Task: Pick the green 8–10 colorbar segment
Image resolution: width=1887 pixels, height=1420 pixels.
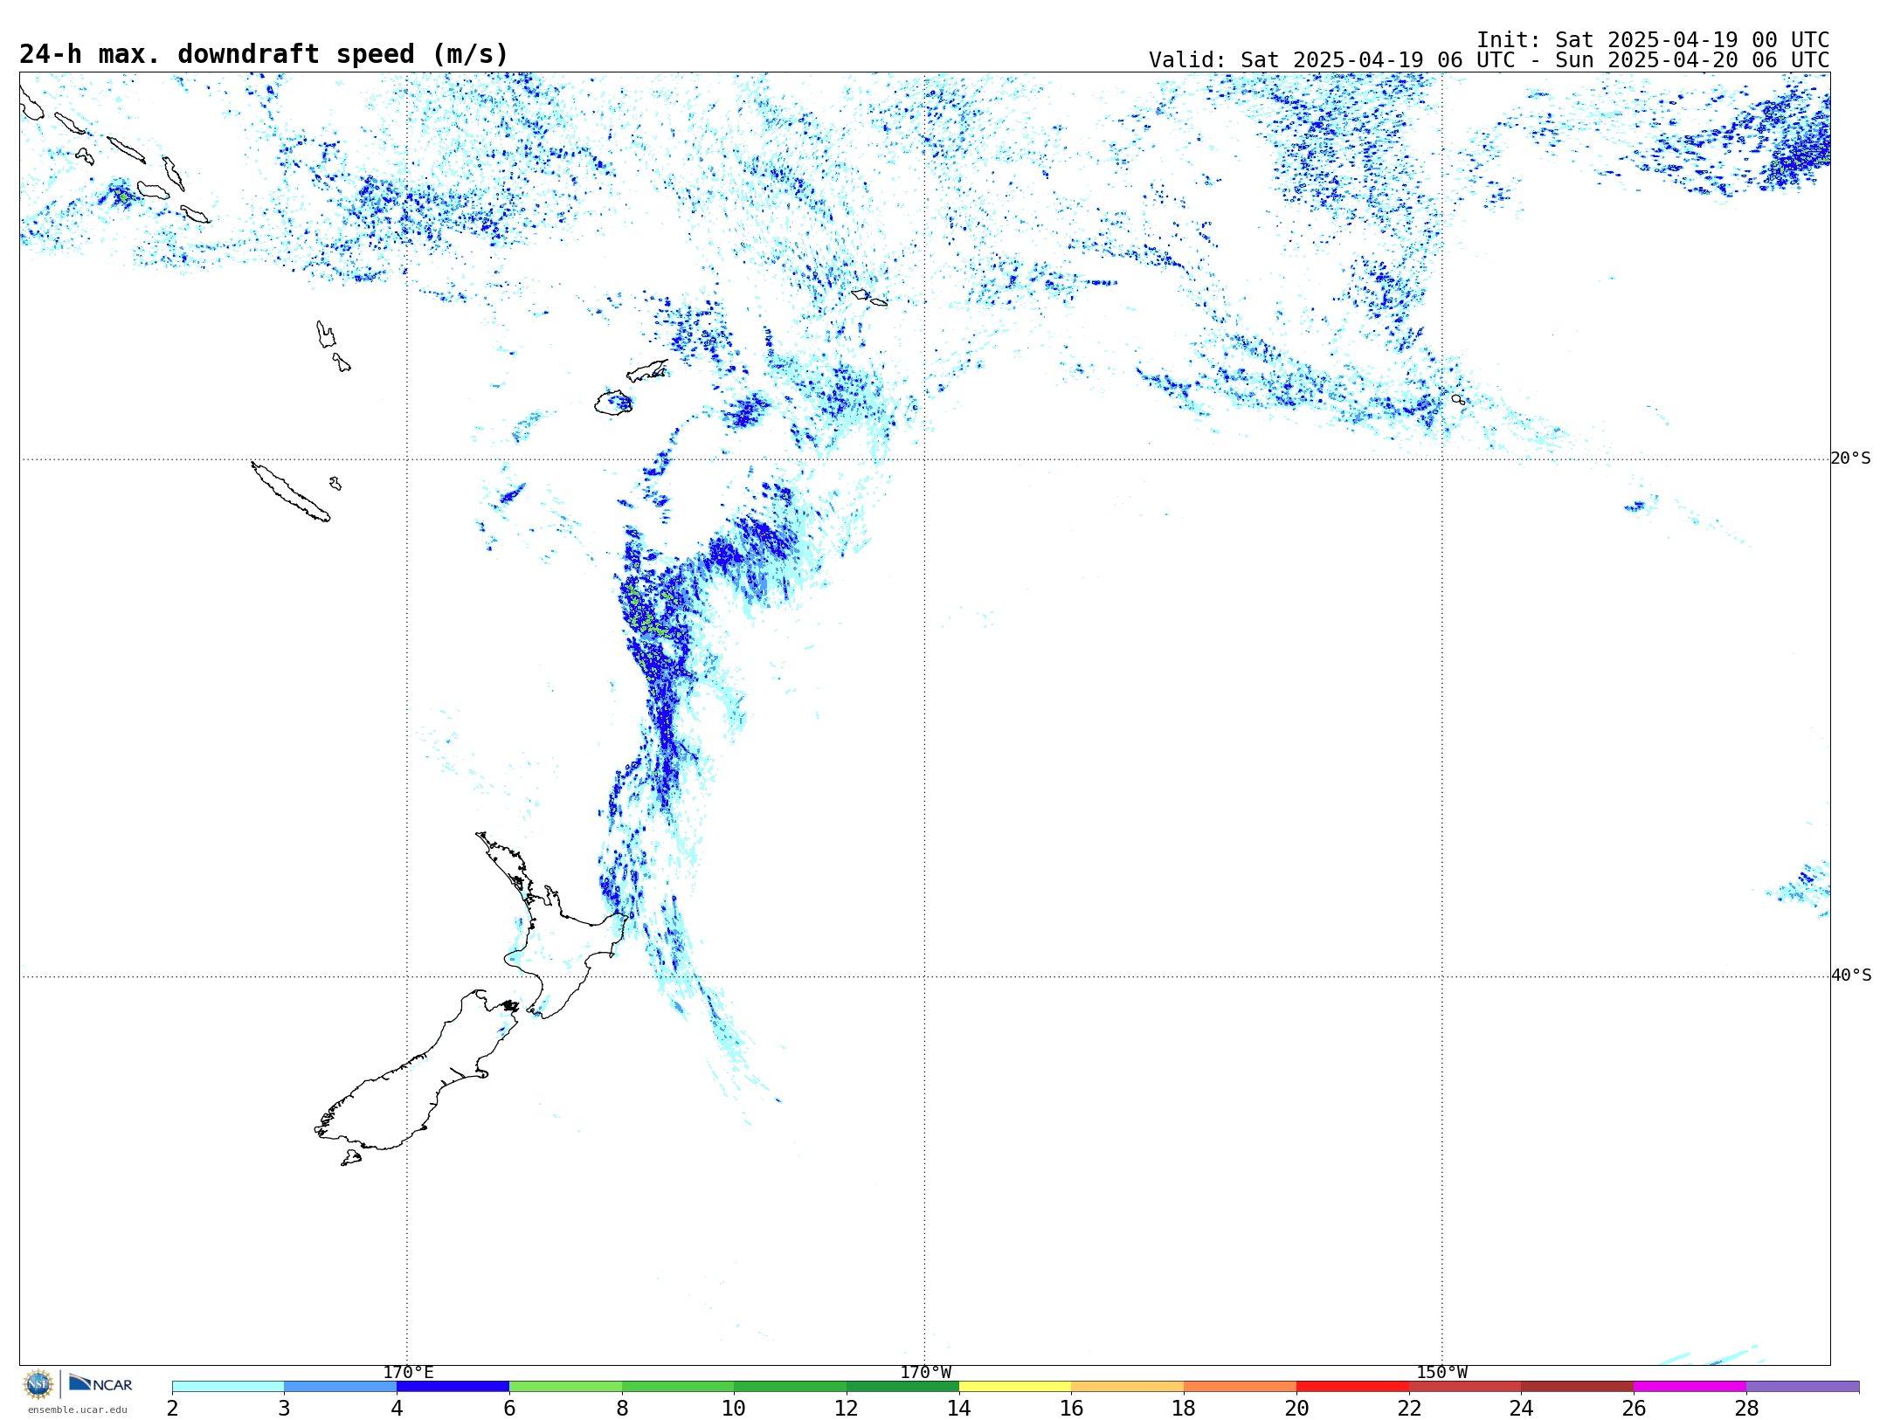Action: [x=678, y=1387]
